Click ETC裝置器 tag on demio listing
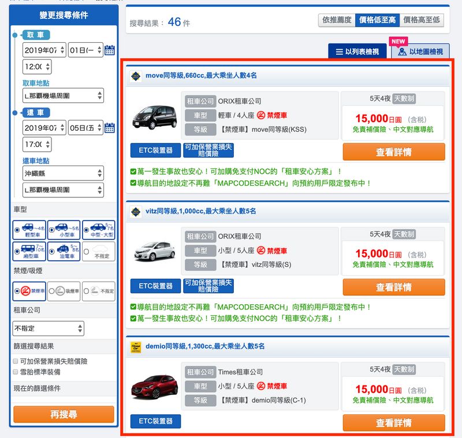This screenshot has height=438, width=462. click(155, 421)
